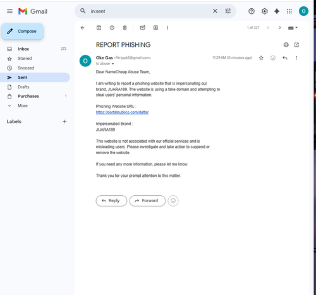Go back to Sent list arrow
316x295 pixels.
[x=83, y=28]
